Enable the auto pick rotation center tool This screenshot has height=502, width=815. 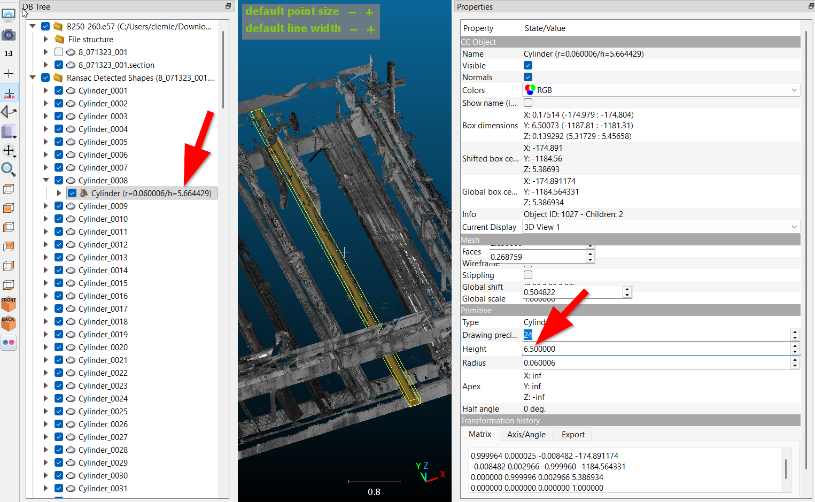[9, 92]
